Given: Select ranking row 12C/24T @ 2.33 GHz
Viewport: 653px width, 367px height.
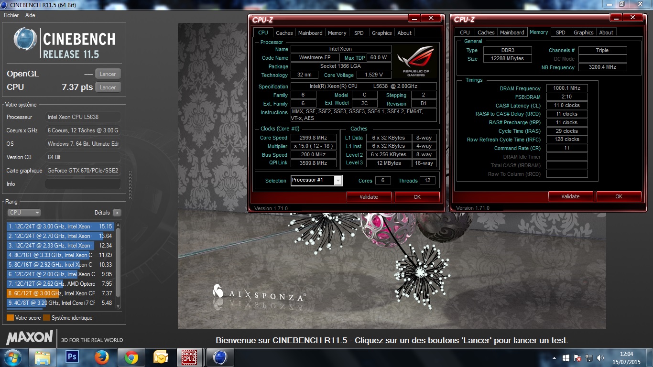Looking at the screenshot, I should tap(60, 246).
